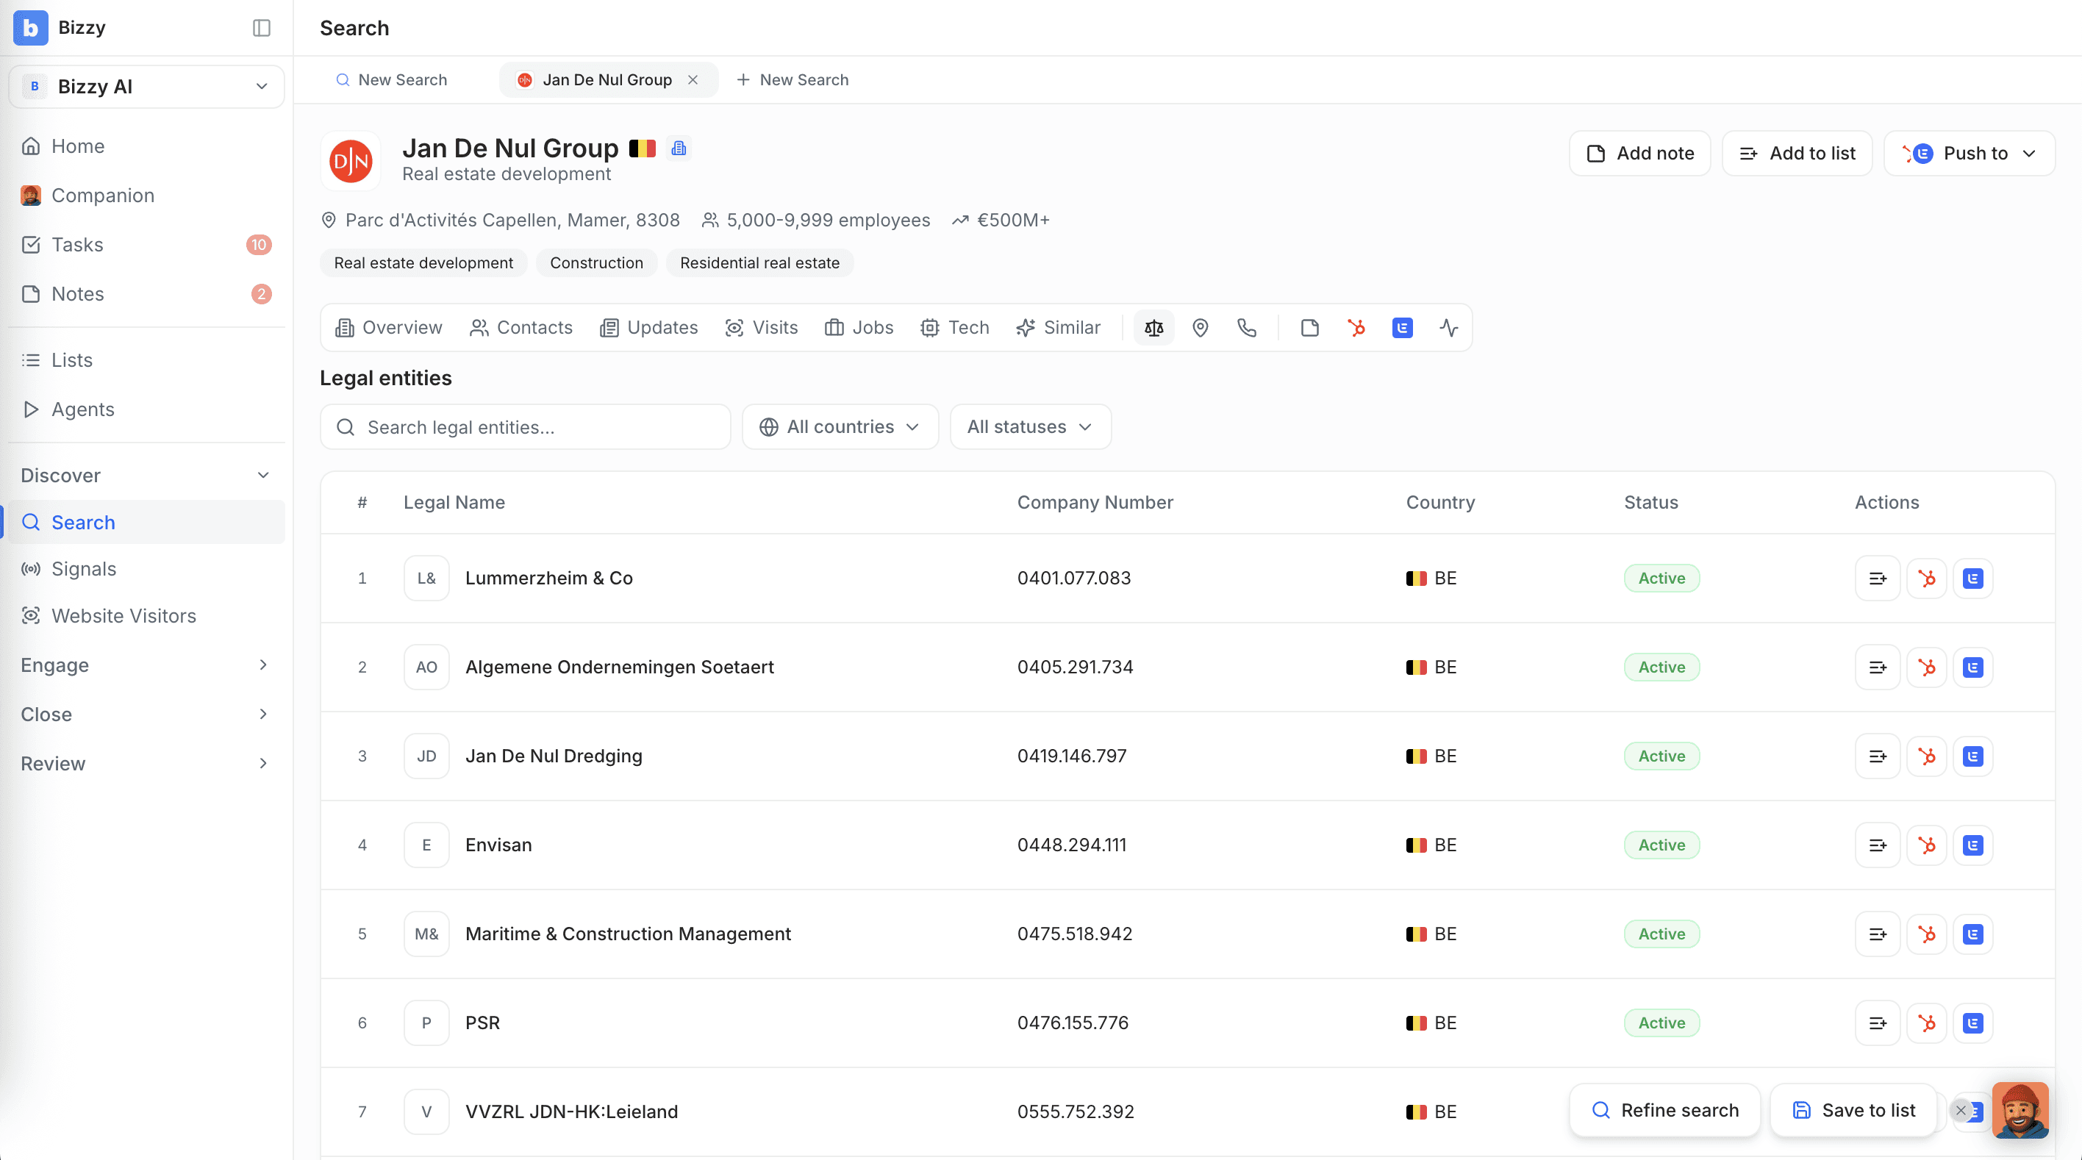Click the Real estate development tag
Screen dimensions: 2082x1160
coord(423,262)
